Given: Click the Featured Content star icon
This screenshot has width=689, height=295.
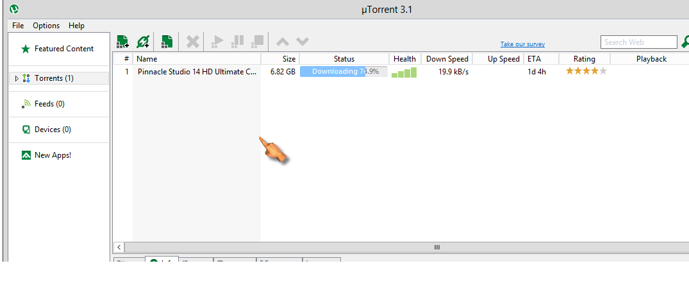Looking at the screenshot, I should 26,49.
